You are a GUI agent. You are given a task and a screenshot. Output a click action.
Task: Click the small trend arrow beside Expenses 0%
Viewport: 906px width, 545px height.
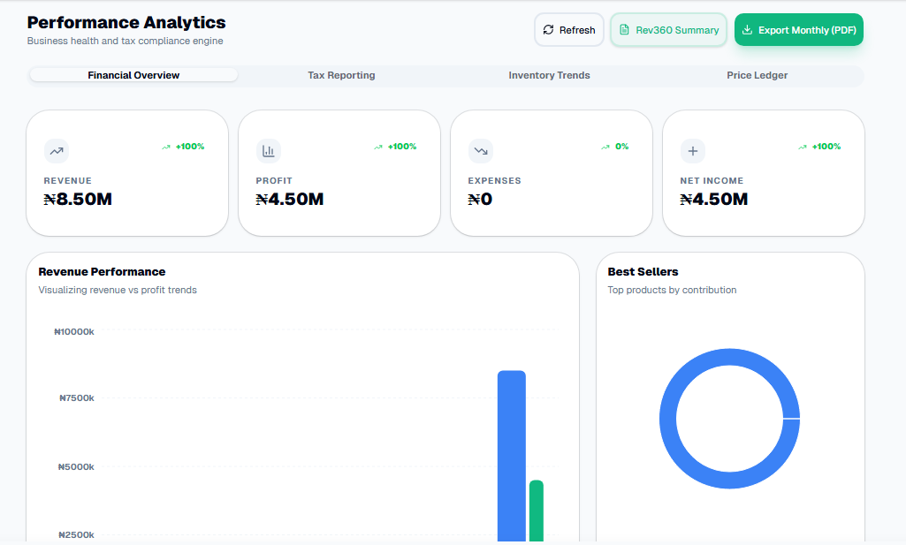(605, 148)
